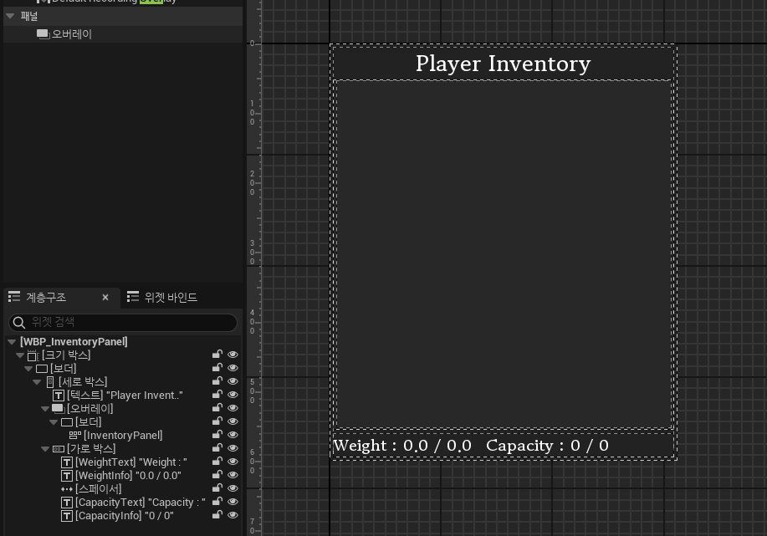Hide the top 보더 widget with its eye
Image resolution: width=767 pixels, height=536 pixels.
(x=233, y=368)
